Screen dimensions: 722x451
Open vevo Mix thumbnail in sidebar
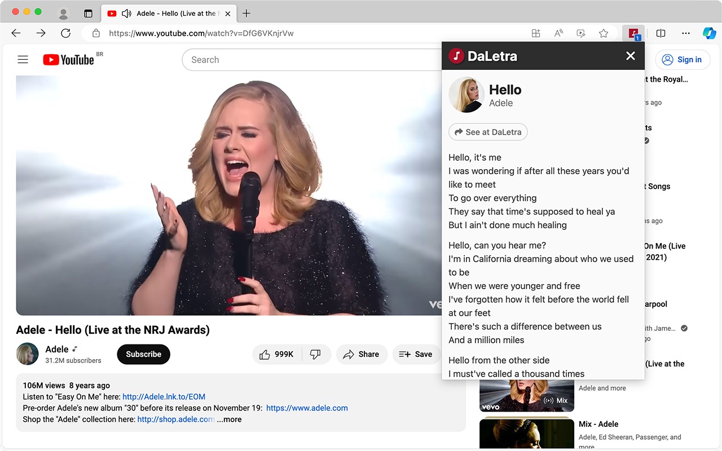[x=527, y=395]
